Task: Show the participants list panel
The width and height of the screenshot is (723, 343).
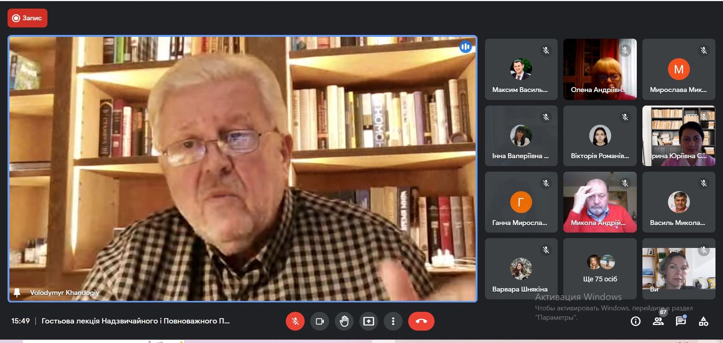Action: tap(658, 321)
